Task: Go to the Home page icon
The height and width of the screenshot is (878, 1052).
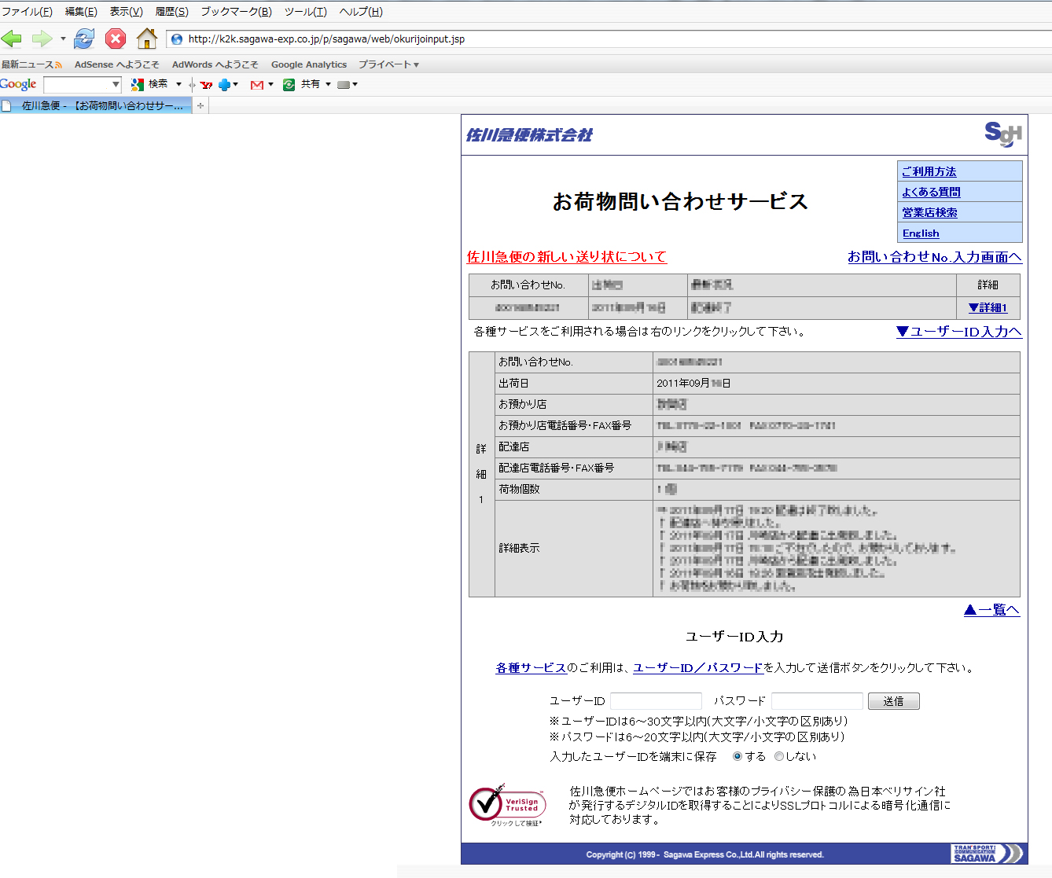Action: 147,39
